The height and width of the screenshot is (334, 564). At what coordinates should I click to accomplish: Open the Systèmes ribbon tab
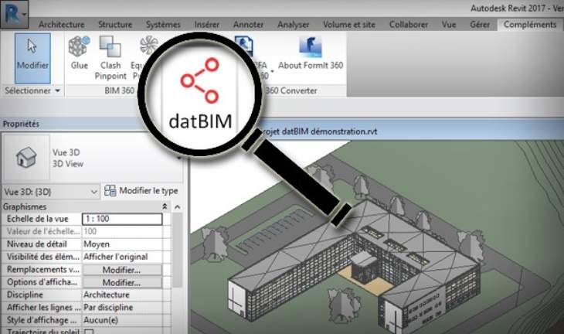click(x=163, y=25)
